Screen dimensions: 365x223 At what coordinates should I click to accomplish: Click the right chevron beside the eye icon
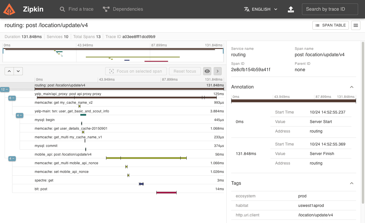click(x=217, y=71)
